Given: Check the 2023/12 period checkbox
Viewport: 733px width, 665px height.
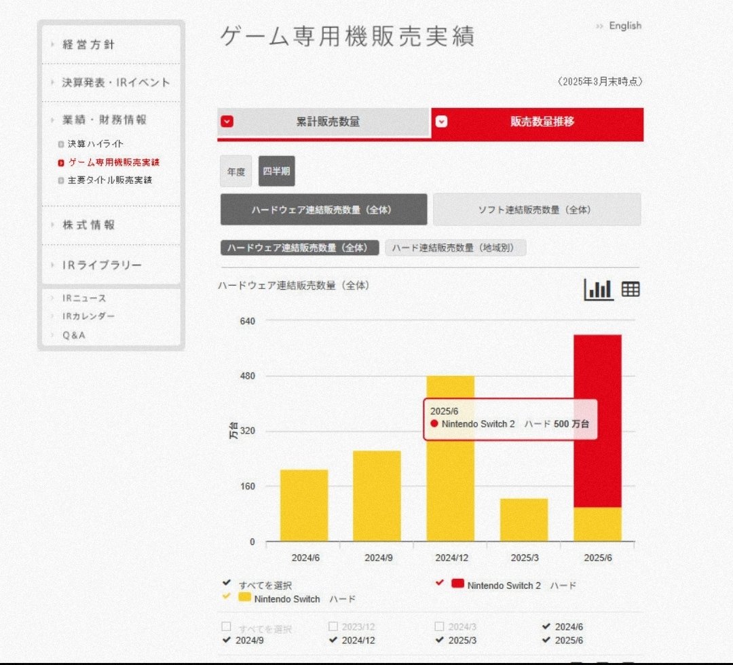Looking at the screenshot, I should click(x=333, y=627).
